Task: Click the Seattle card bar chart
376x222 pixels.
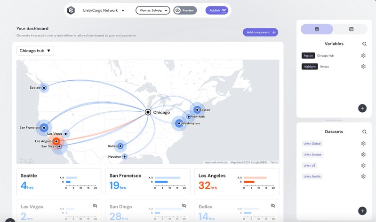Action: point(79,183)
